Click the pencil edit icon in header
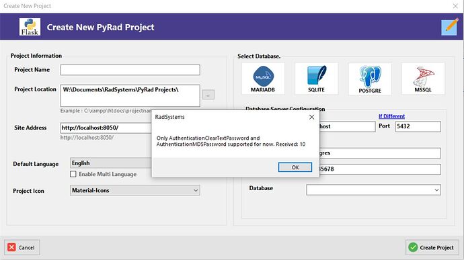Screen dimensions: 464x260 [x=450, y=27]
